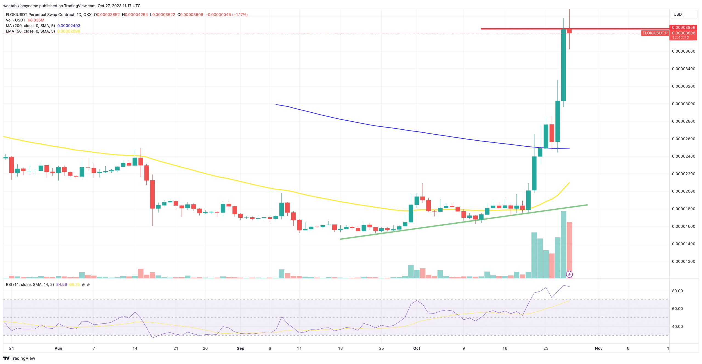Click the RSI (14, close, SMA, 14, 2) legend

click(x=30, y=285)
